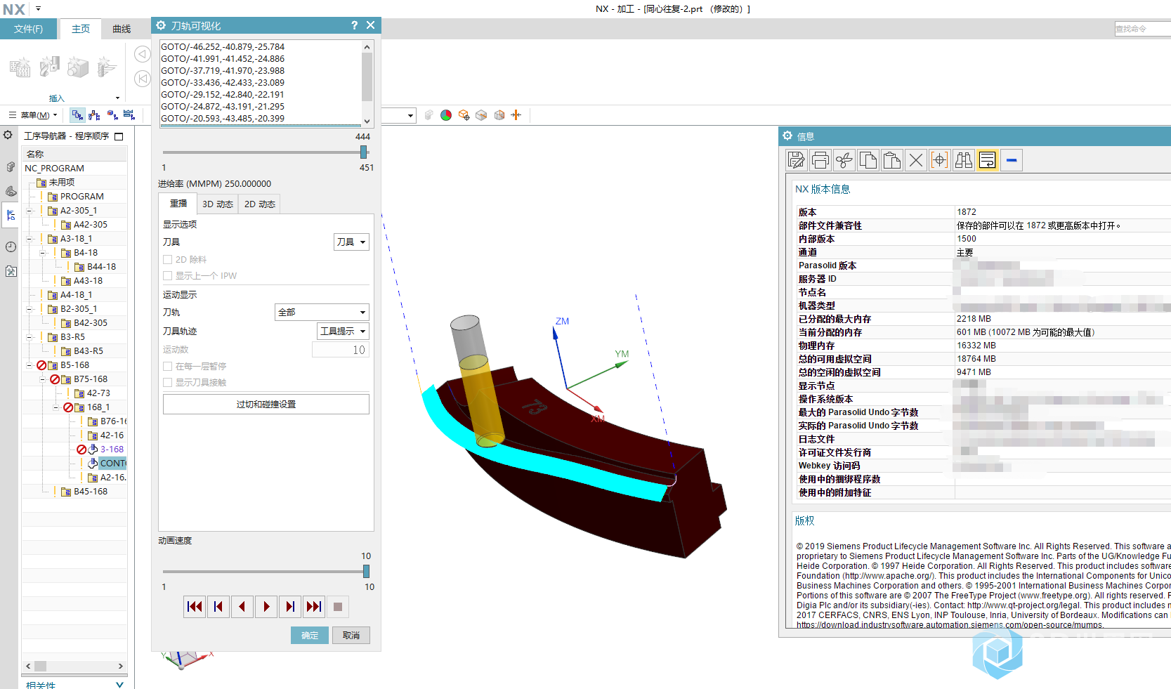Click the Program Order View icon
The width and height of the screenshot is (1171, 689).
click(x=77, y=115)
